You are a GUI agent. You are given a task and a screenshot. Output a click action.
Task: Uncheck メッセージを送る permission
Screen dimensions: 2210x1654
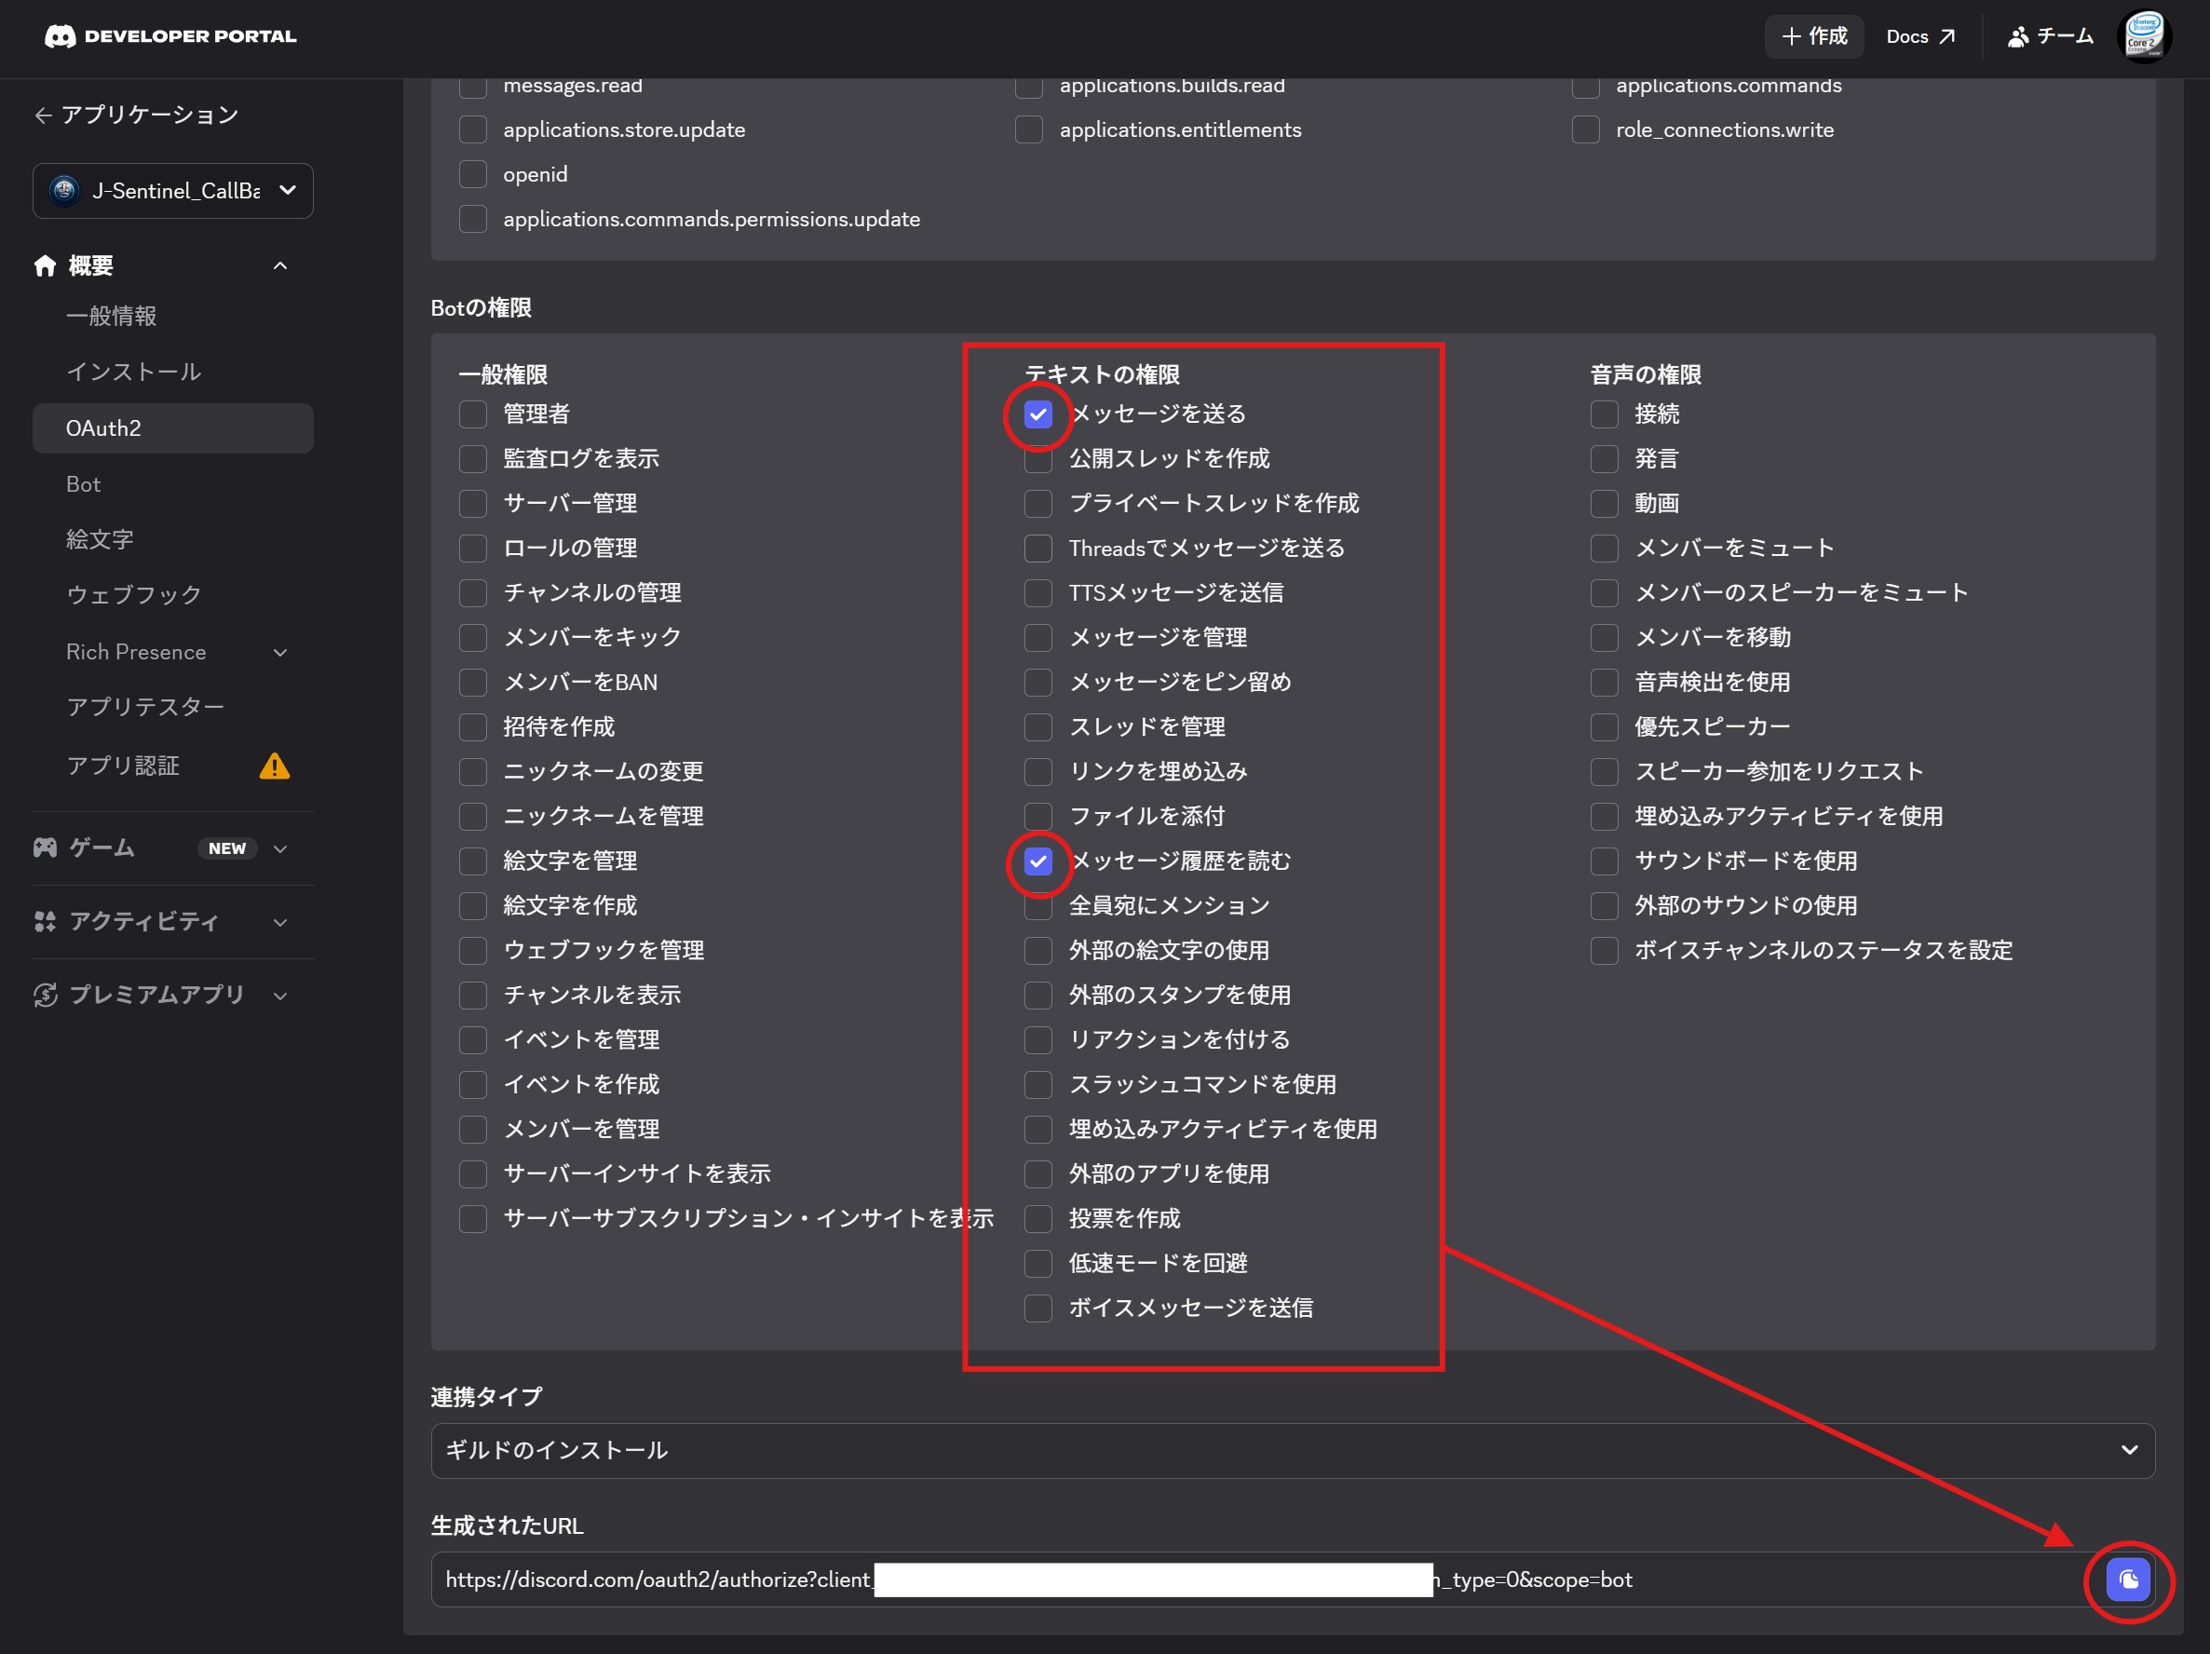pos(1038,413)
